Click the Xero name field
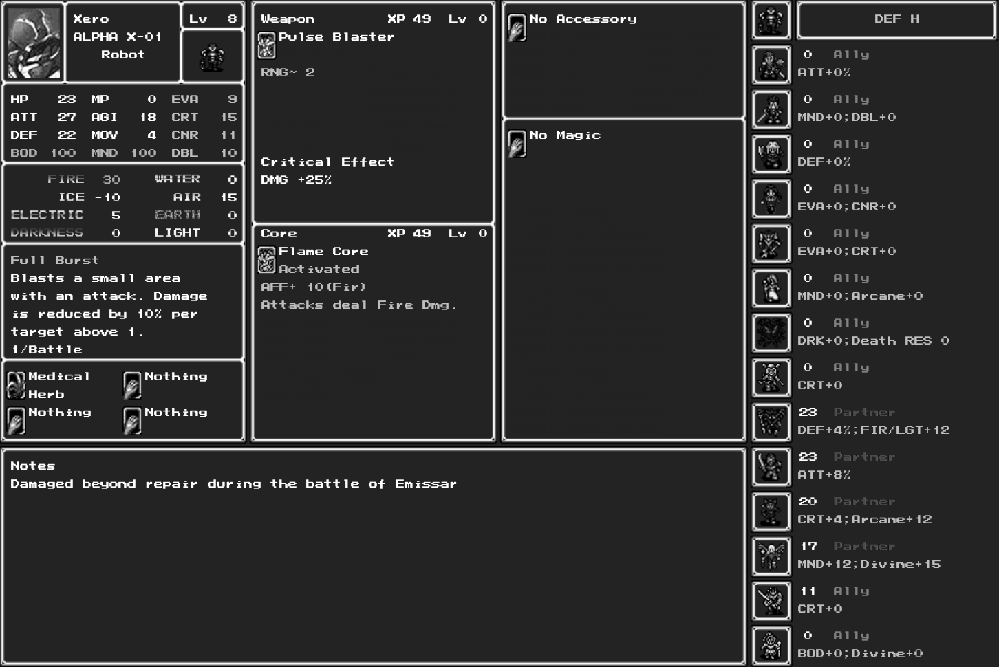999x667 pixels. [x=91, y=19]
